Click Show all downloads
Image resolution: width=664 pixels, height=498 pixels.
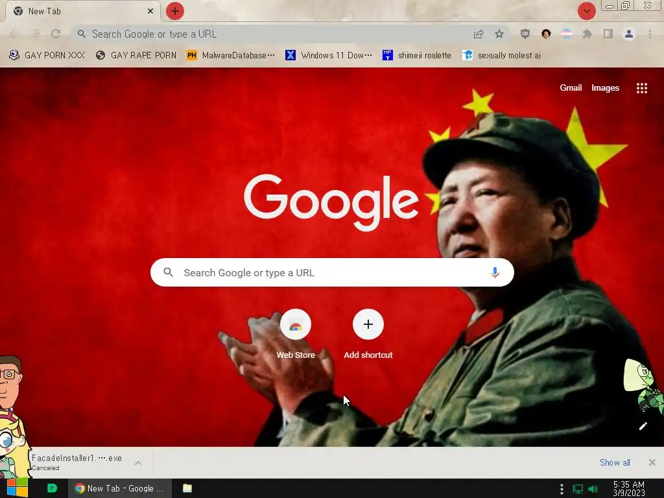click(x=615, y=462)
